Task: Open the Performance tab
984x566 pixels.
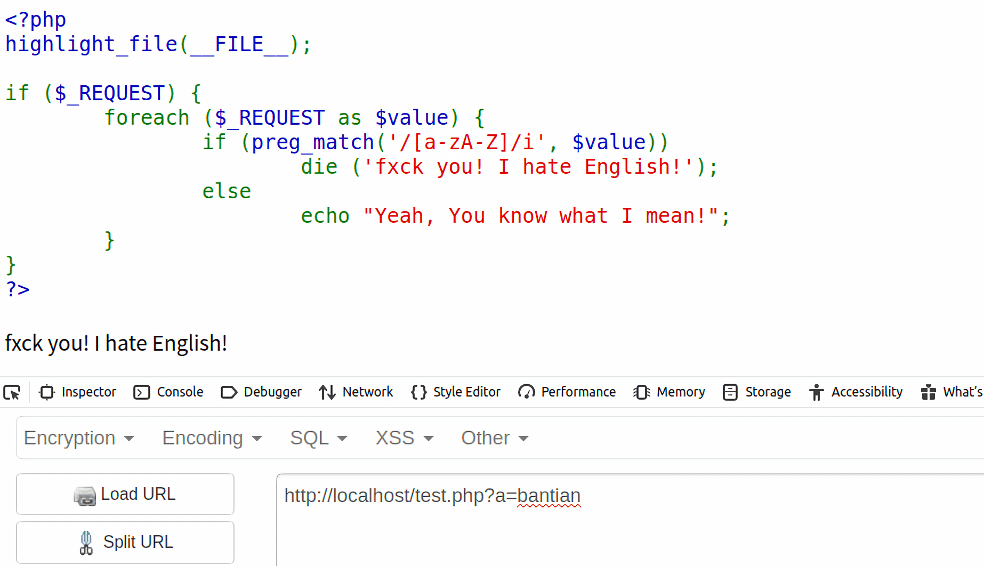Action: click(x=567, y=392)
